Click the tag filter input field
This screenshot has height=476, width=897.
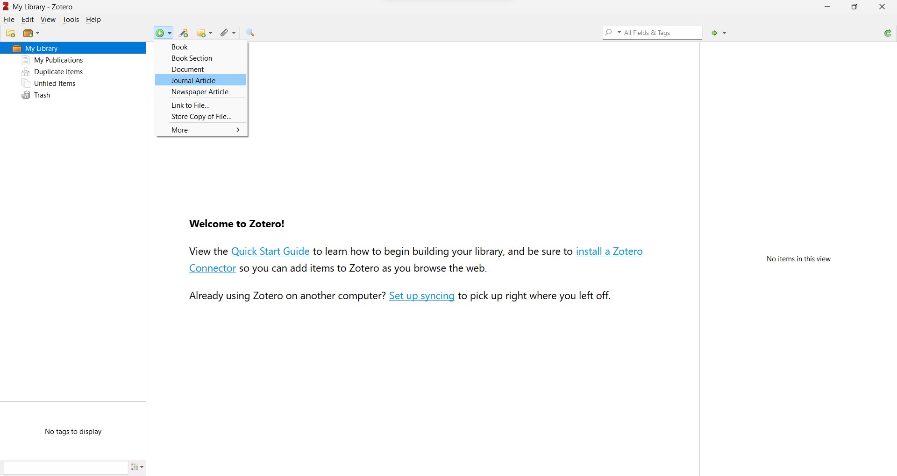click(65, 468)
